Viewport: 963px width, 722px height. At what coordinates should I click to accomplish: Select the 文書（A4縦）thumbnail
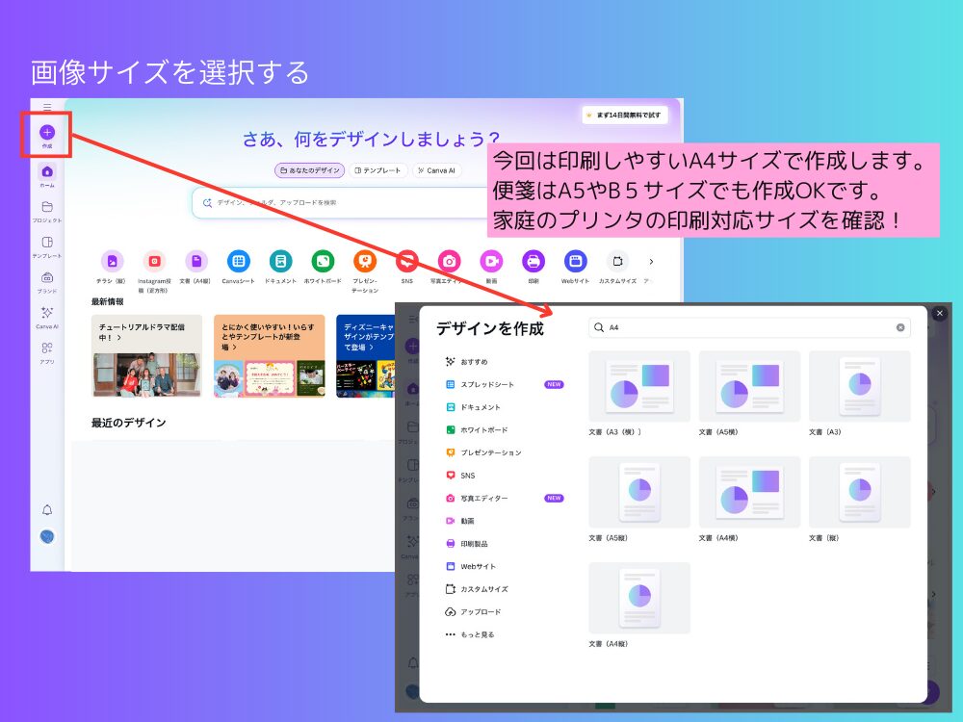pyautogui.click(x=638, y=597)
